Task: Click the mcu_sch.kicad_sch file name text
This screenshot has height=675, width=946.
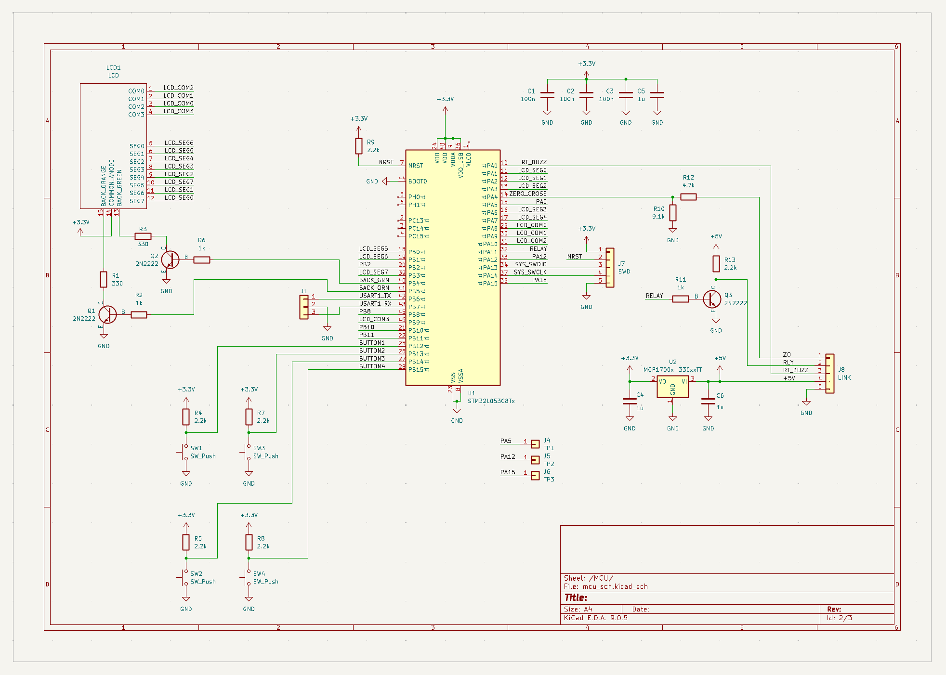Action: coord(615,586)
